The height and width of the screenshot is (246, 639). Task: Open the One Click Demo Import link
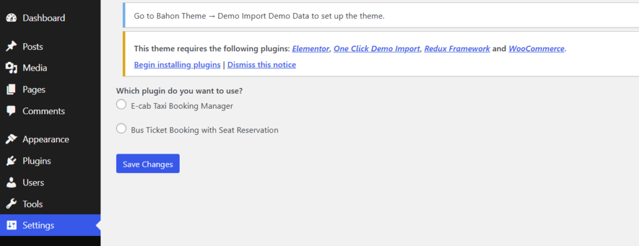pos(376,49)
